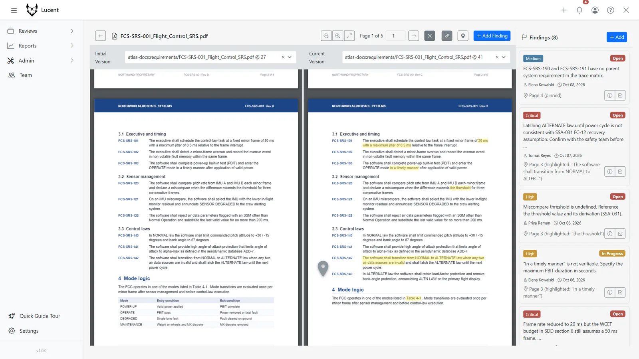This screenshot has height=359, width=639.
Task: Expand the Reports menu
Action: point(72,45)
